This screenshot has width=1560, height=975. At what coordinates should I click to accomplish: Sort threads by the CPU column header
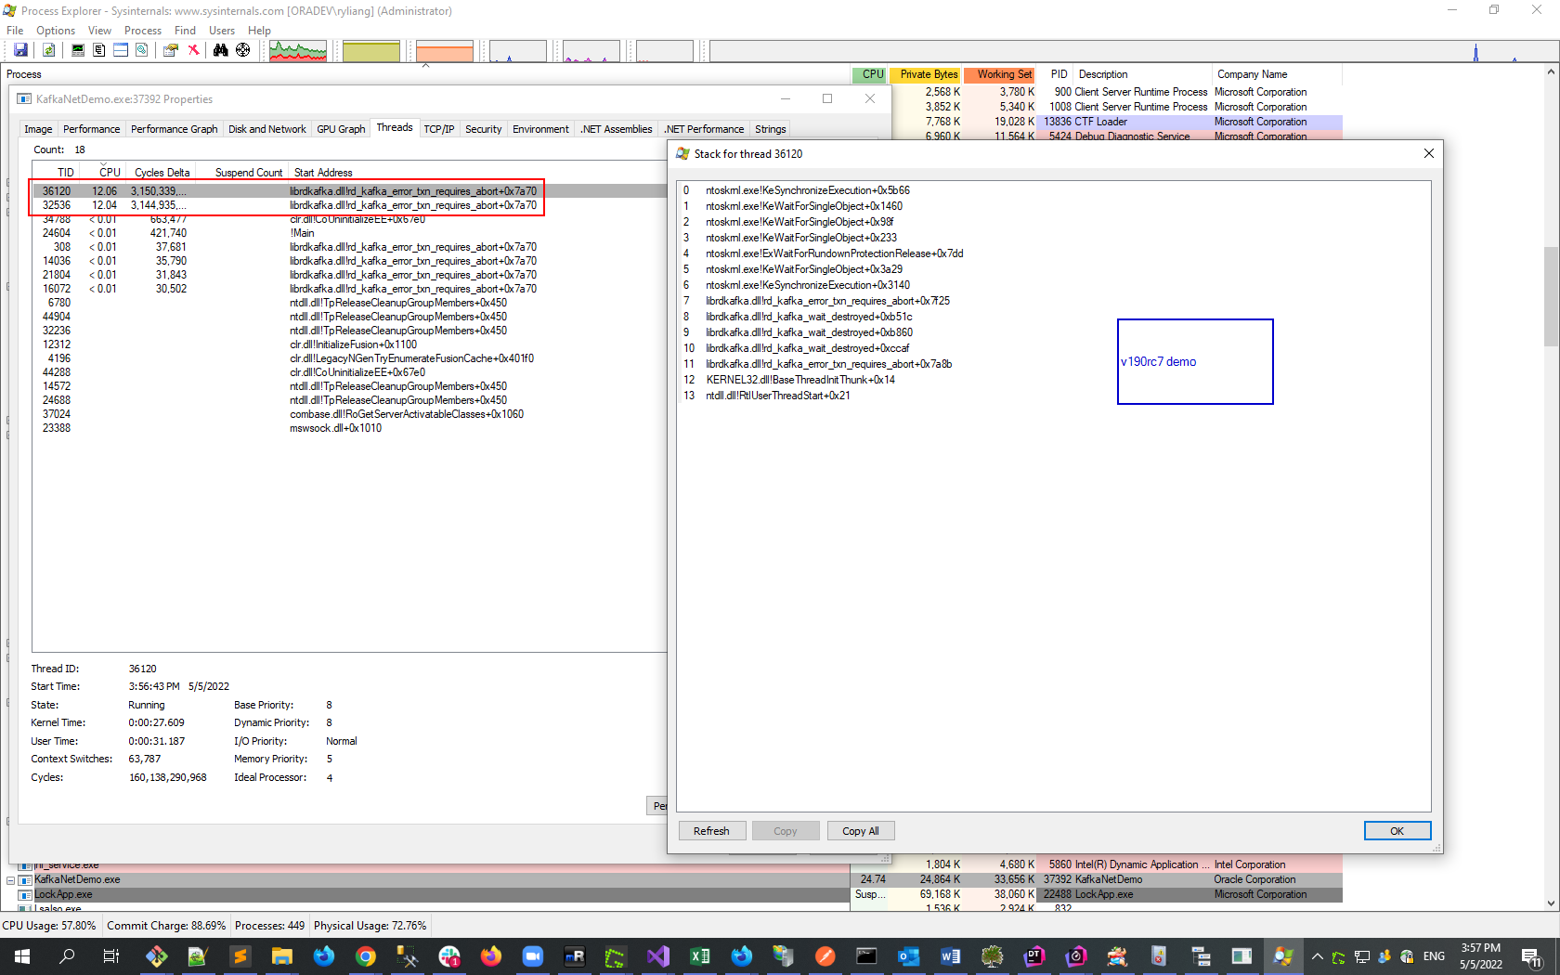[110, 173]
